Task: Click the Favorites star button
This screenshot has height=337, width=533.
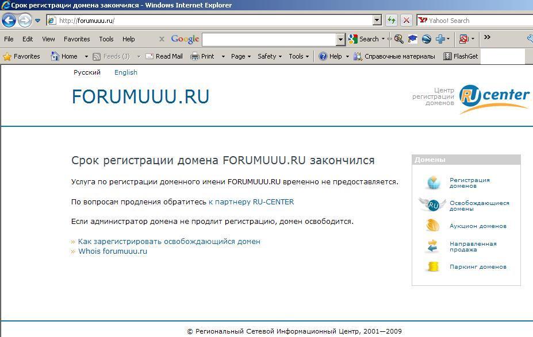Action: [21, 56]
